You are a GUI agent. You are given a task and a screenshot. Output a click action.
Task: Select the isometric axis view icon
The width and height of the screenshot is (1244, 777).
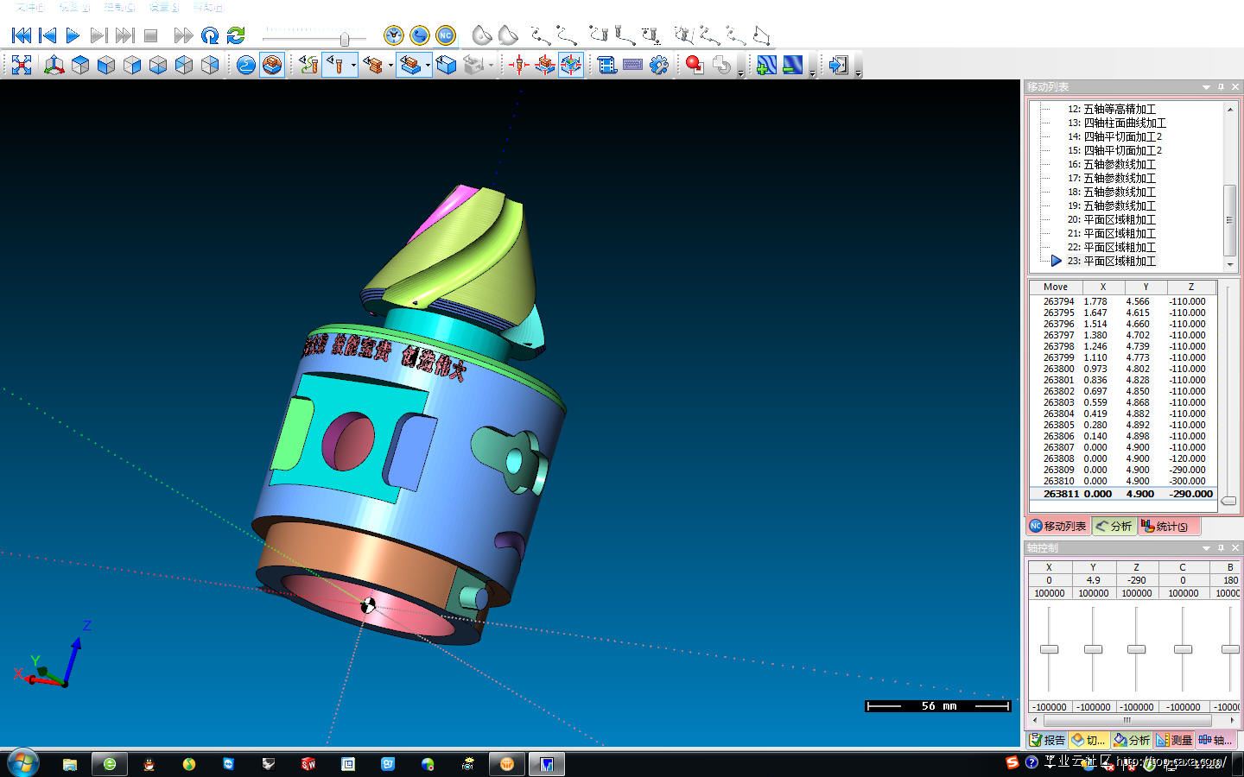click(54, 65)
